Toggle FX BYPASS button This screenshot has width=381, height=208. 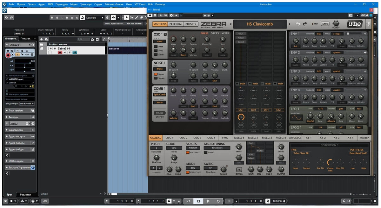[x=239, y=170]
